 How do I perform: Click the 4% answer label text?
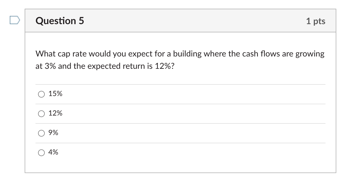pos(53,152)
